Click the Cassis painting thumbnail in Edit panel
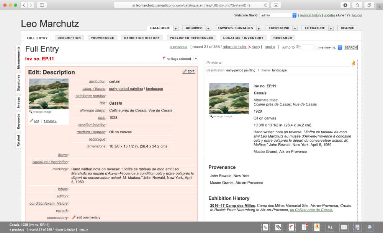This screenshot has height=233, width=383. coord(49,94)
